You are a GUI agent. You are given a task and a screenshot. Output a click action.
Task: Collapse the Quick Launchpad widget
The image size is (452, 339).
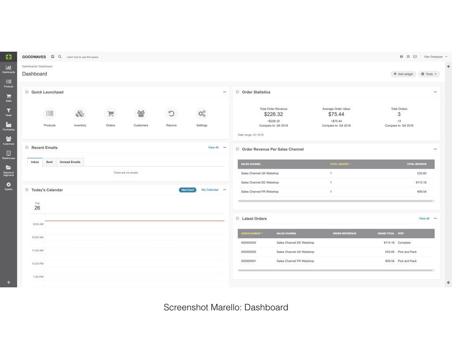click(x=27, y=92)
